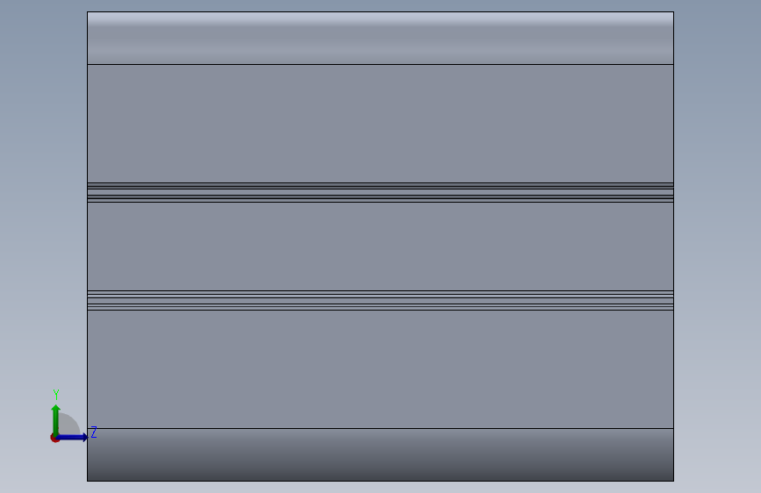
Task: Click the green Y axis label
Action: click(56, 395)
